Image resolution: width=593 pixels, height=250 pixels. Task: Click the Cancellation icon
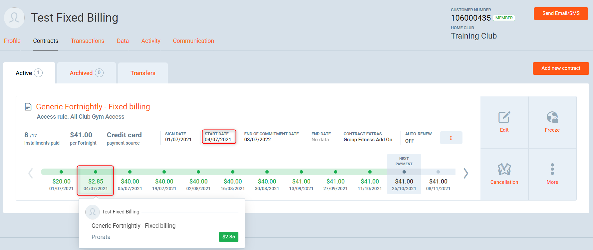[x=504, y=170]
